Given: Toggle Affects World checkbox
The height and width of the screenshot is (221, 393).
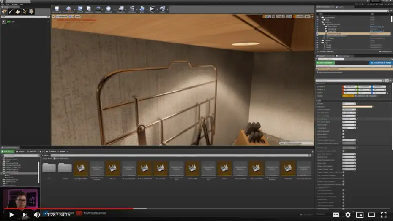Looking at the screenshot, I should pyautogui.click(x=344, y=134).
